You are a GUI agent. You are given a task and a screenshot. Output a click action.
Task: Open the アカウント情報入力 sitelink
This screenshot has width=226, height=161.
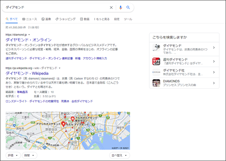click(x=95, y=58)
